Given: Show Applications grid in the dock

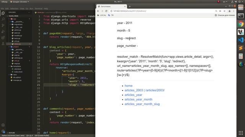Looking at the screenshot, I should click(241, 133).
